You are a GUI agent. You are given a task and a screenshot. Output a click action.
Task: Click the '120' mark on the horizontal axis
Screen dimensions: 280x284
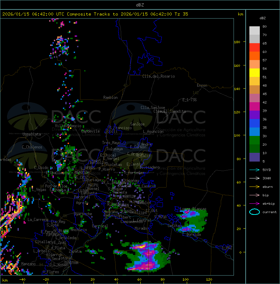[x=209, y=280]
